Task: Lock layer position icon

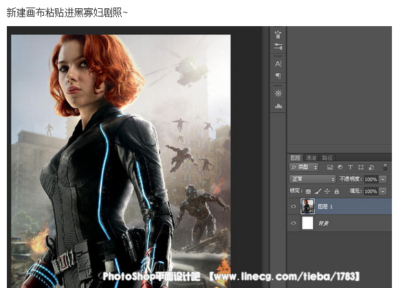Action: (327, 192)
